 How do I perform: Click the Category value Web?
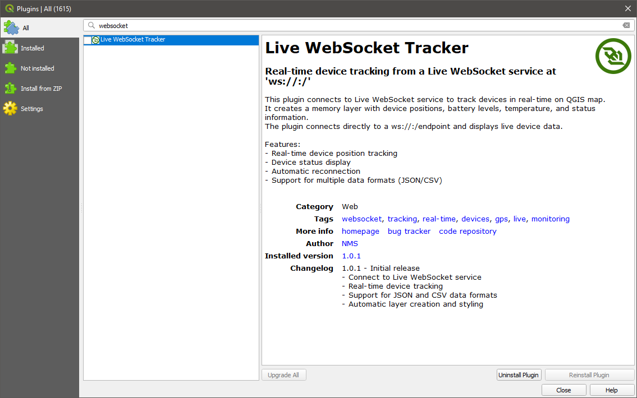(350, 206)
